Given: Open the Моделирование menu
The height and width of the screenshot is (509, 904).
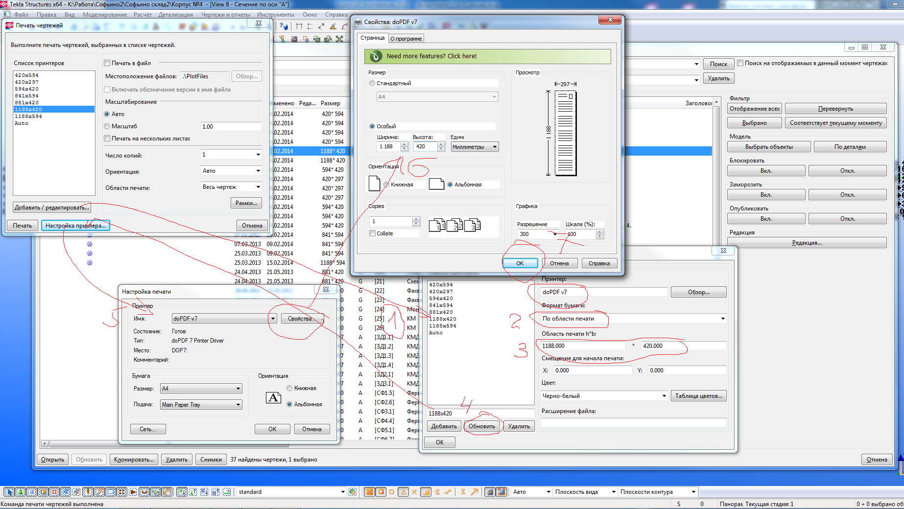Looking at the screenshot, I should tap(104, 15).
